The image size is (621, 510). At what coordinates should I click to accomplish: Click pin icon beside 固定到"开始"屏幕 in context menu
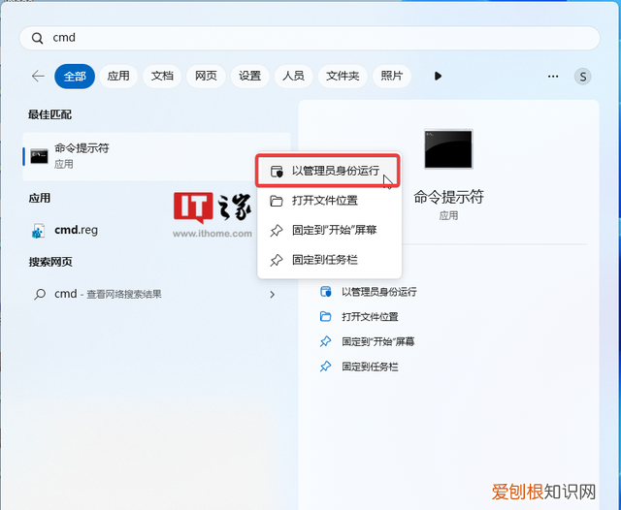coord(277,230)
